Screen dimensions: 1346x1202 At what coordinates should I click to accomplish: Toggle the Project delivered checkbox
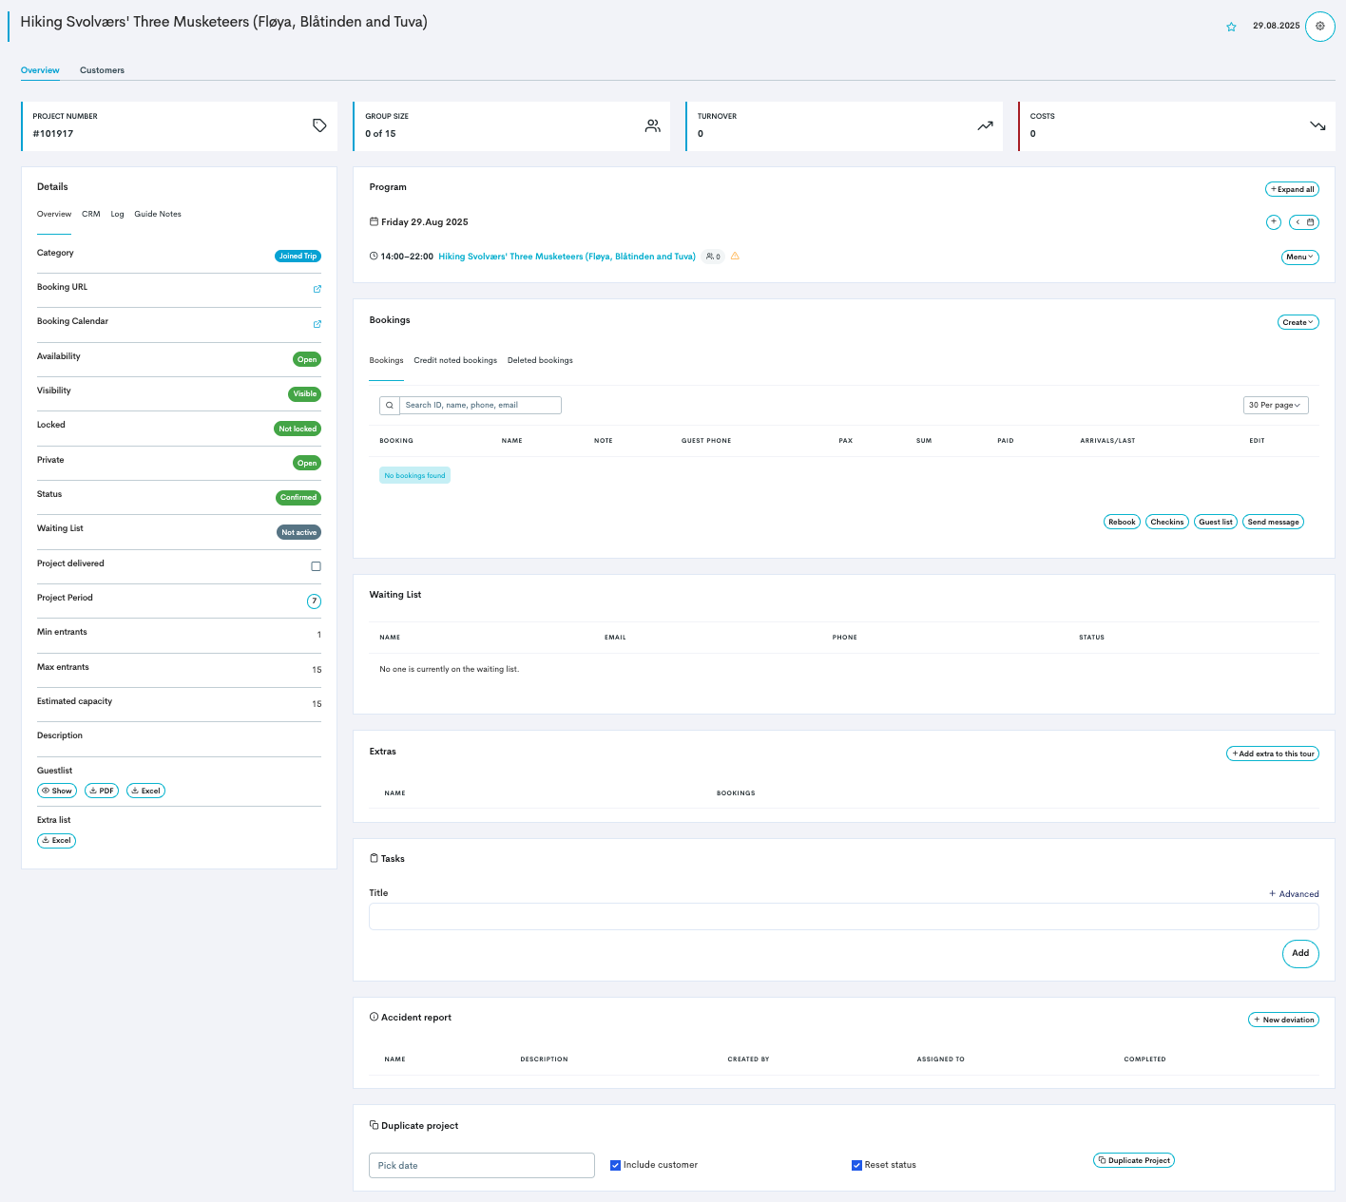click(317, 566)
